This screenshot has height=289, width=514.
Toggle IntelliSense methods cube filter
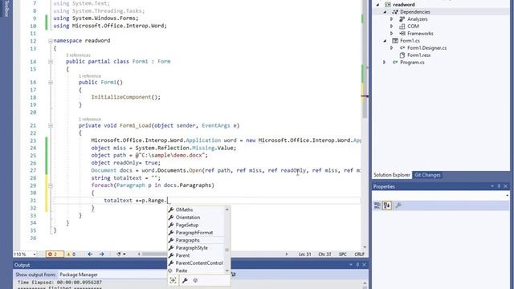pyautogui.click(x=195, y=280)
